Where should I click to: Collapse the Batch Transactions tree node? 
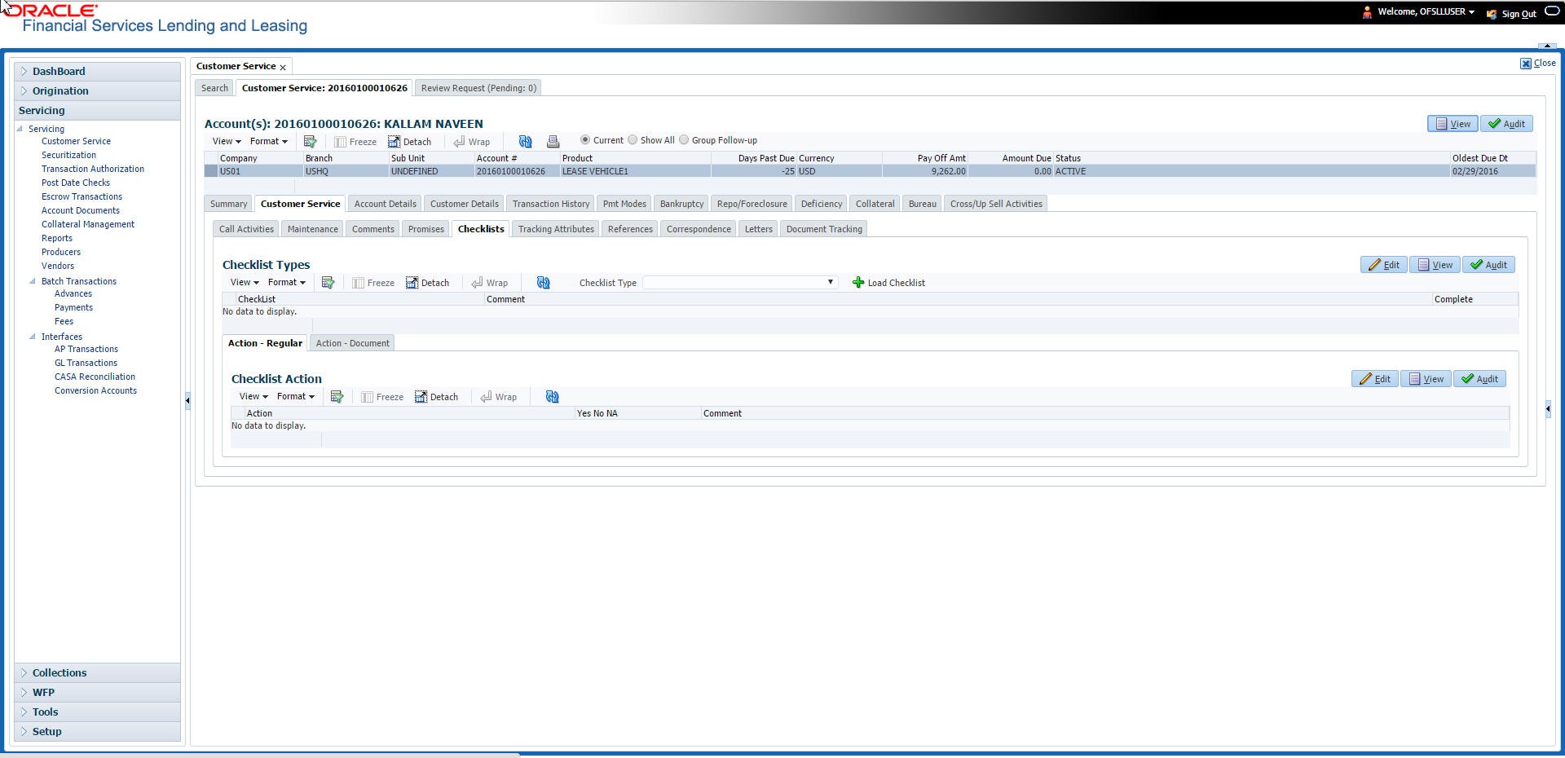[33, 281]
